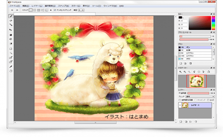Screen dimensions: 223x137
Task: Click the snap dot settings icon
Action: [51, 10]
